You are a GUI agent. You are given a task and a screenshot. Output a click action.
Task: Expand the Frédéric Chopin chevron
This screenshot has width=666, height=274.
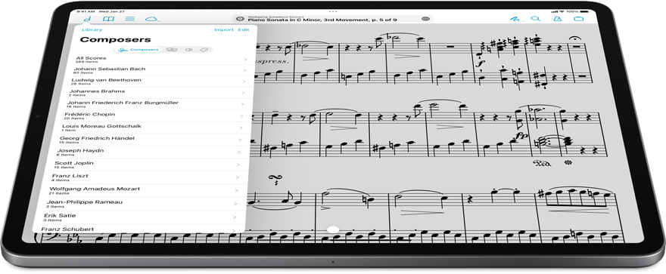(242, 116)
